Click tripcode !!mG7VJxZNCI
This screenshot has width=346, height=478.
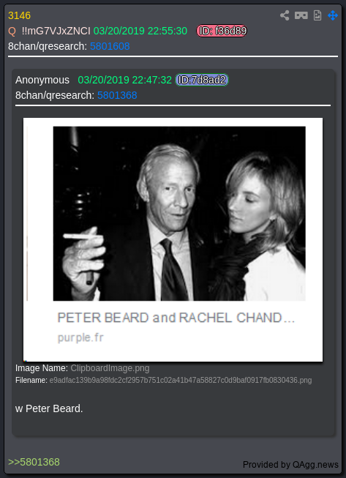point(56,31)
